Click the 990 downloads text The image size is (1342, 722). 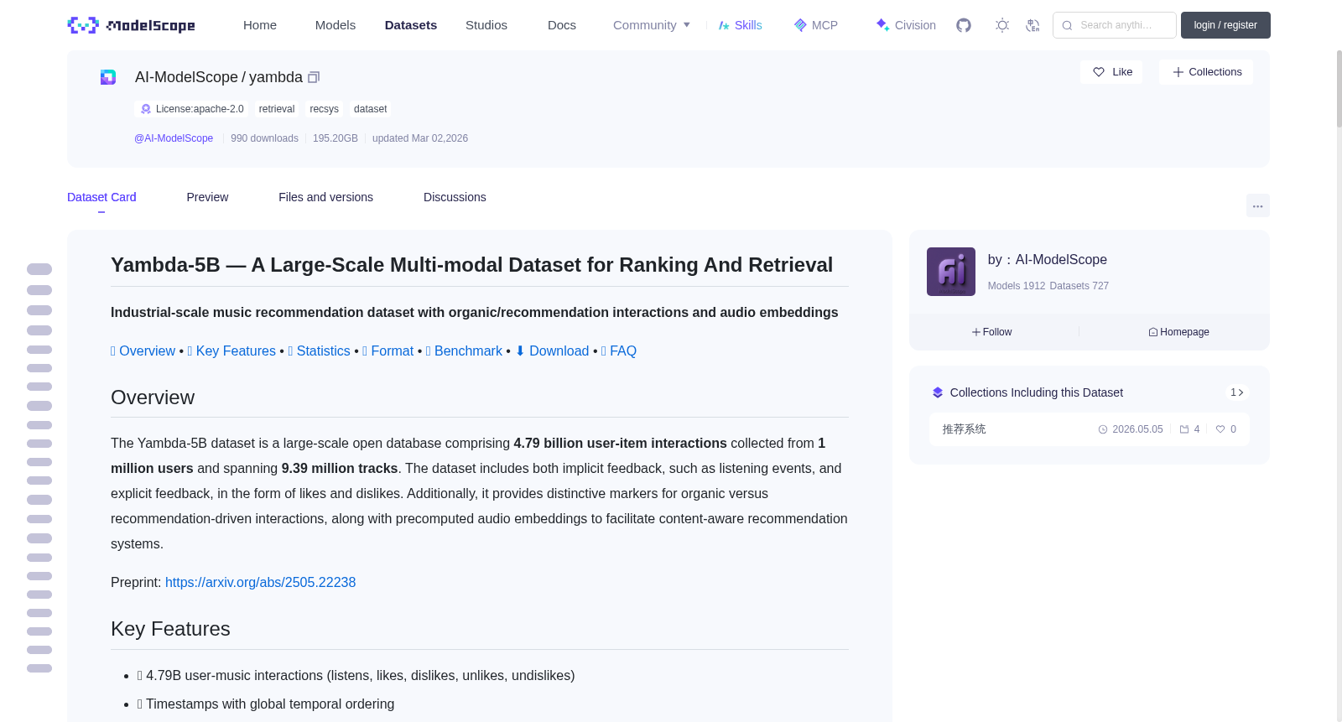point(264,138)
